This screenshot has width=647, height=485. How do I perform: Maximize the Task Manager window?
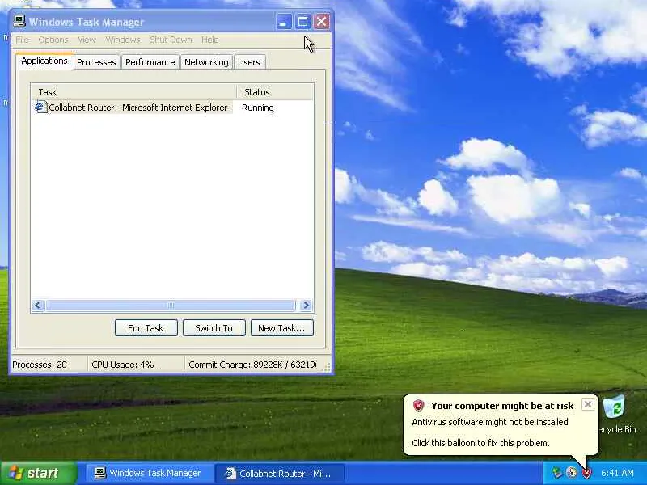click(x=302, y=22)
